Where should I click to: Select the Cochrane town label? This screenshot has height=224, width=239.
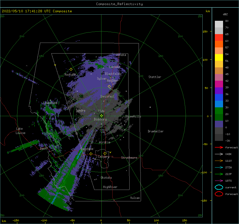tap(87, 149)
